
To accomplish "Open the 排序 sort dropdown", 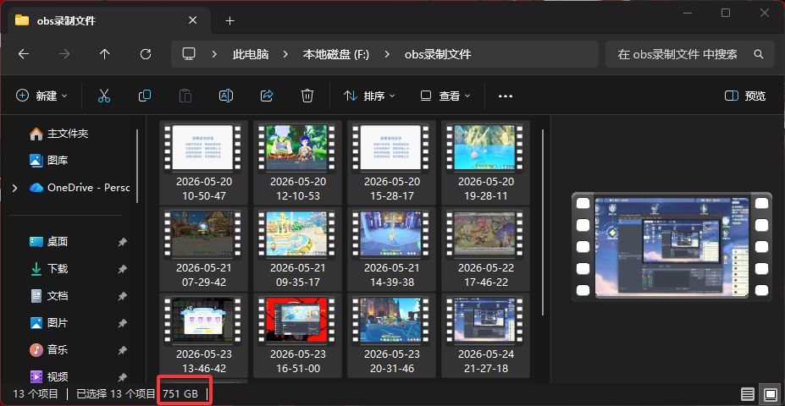I will (x=369, y=96).
